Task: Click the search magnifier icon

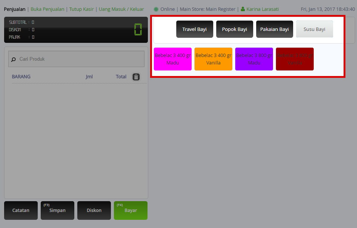Action: click(x=14, y=59)
